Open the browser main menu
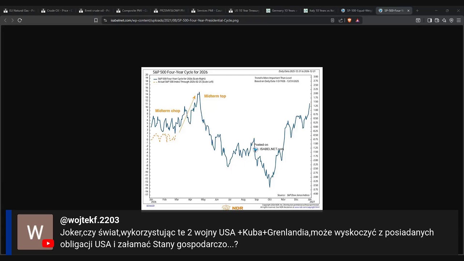The height and width of the screenshot is (261, 464). pos(459,20)
